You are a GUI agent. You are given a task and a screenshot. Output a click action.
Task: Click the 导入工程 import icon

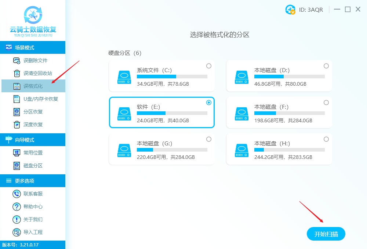(x=17, y=233)
